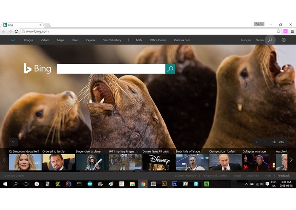This screenshot has width=296, height=210.
Task: Open the account profile avatar icon
Action: point(270,40)
